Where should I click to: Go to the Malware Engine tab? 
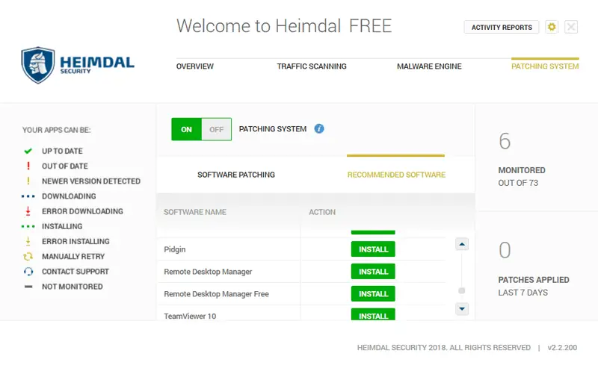429,66
